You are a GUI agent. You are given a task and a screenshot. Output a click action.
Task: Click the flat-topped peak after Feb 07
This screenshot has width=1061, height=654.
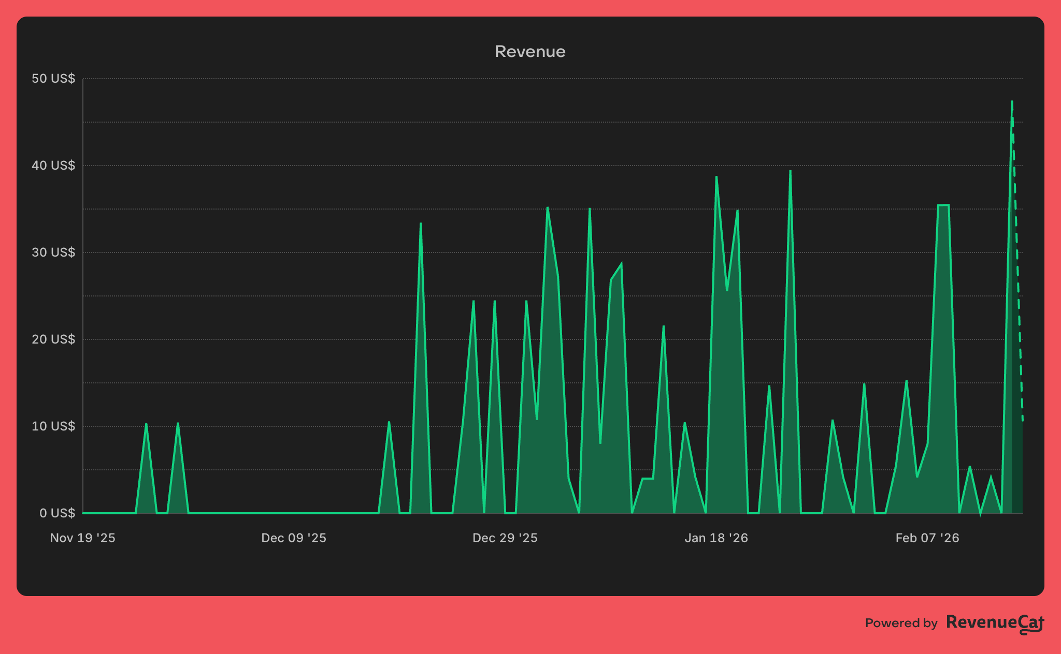pyautogui.click(x=943, y=205)
